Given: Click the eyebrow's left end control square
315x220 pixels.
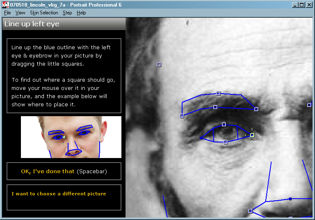Looking at the screenshot, I should coord(182,116).
